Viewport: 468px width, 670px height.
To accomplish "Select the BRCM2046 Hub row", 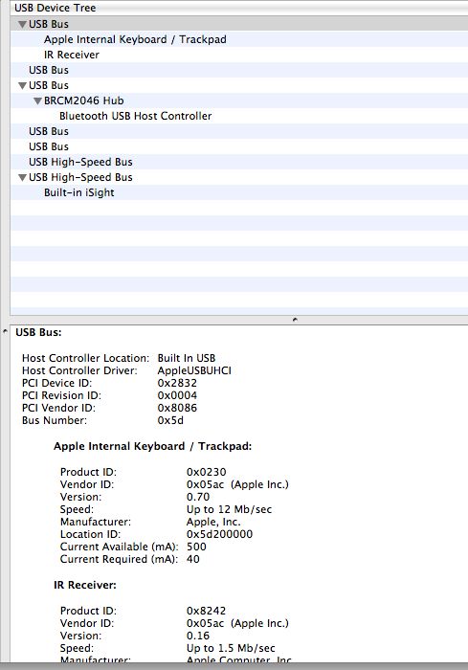I will [239, 100].
